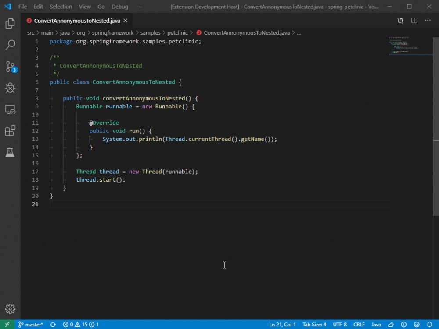The image size is (439, 329).
Task: Open the Run and Debug view
Action: 10,88
